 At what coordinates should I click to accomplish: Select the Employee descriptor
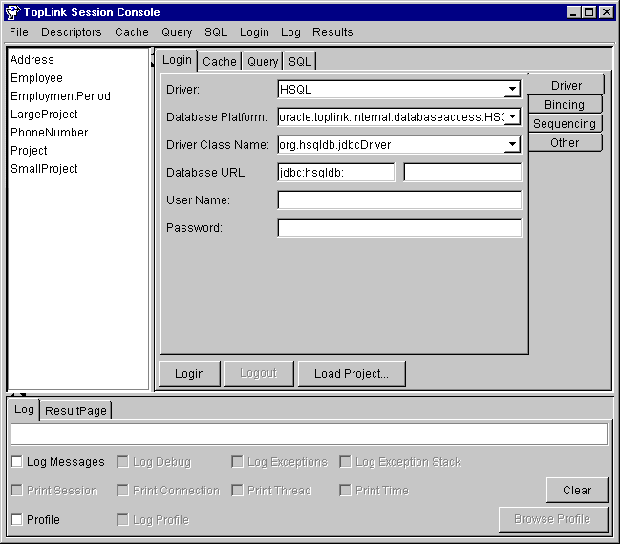coord(36,78)
